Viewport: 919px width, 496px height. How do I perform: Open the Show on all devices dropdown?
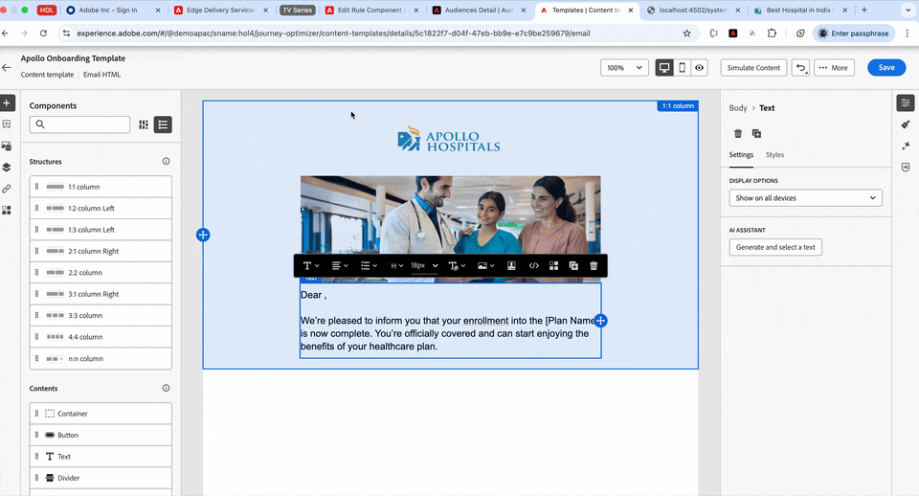coord(805,198)
